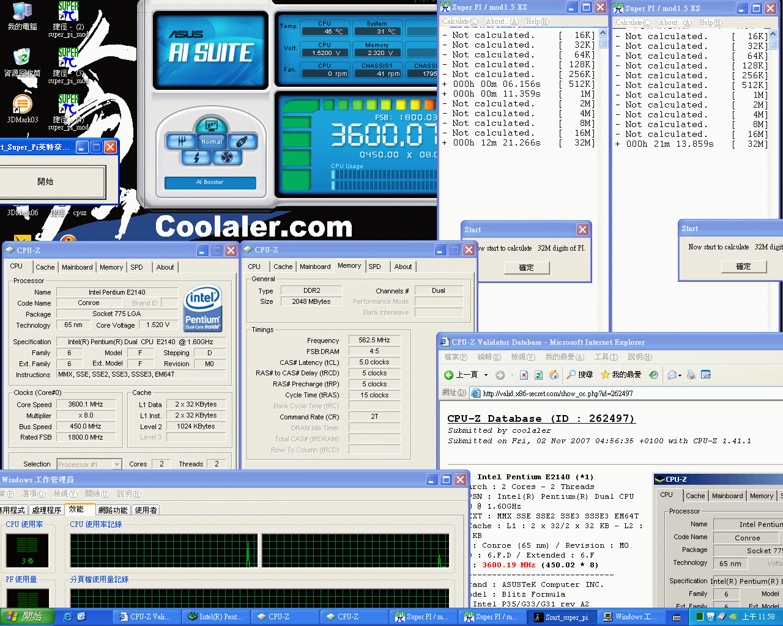The image size is (783, 626).
Task: Click the '3600.19 MHz' red text in IE page
Action: pos(509,565)
